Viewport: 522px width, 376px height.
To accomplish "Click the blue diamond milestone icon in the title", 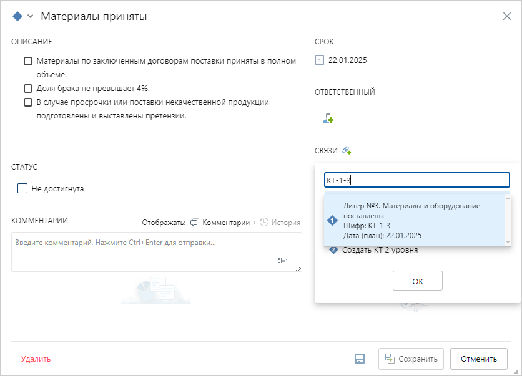I will click(17, 16).
